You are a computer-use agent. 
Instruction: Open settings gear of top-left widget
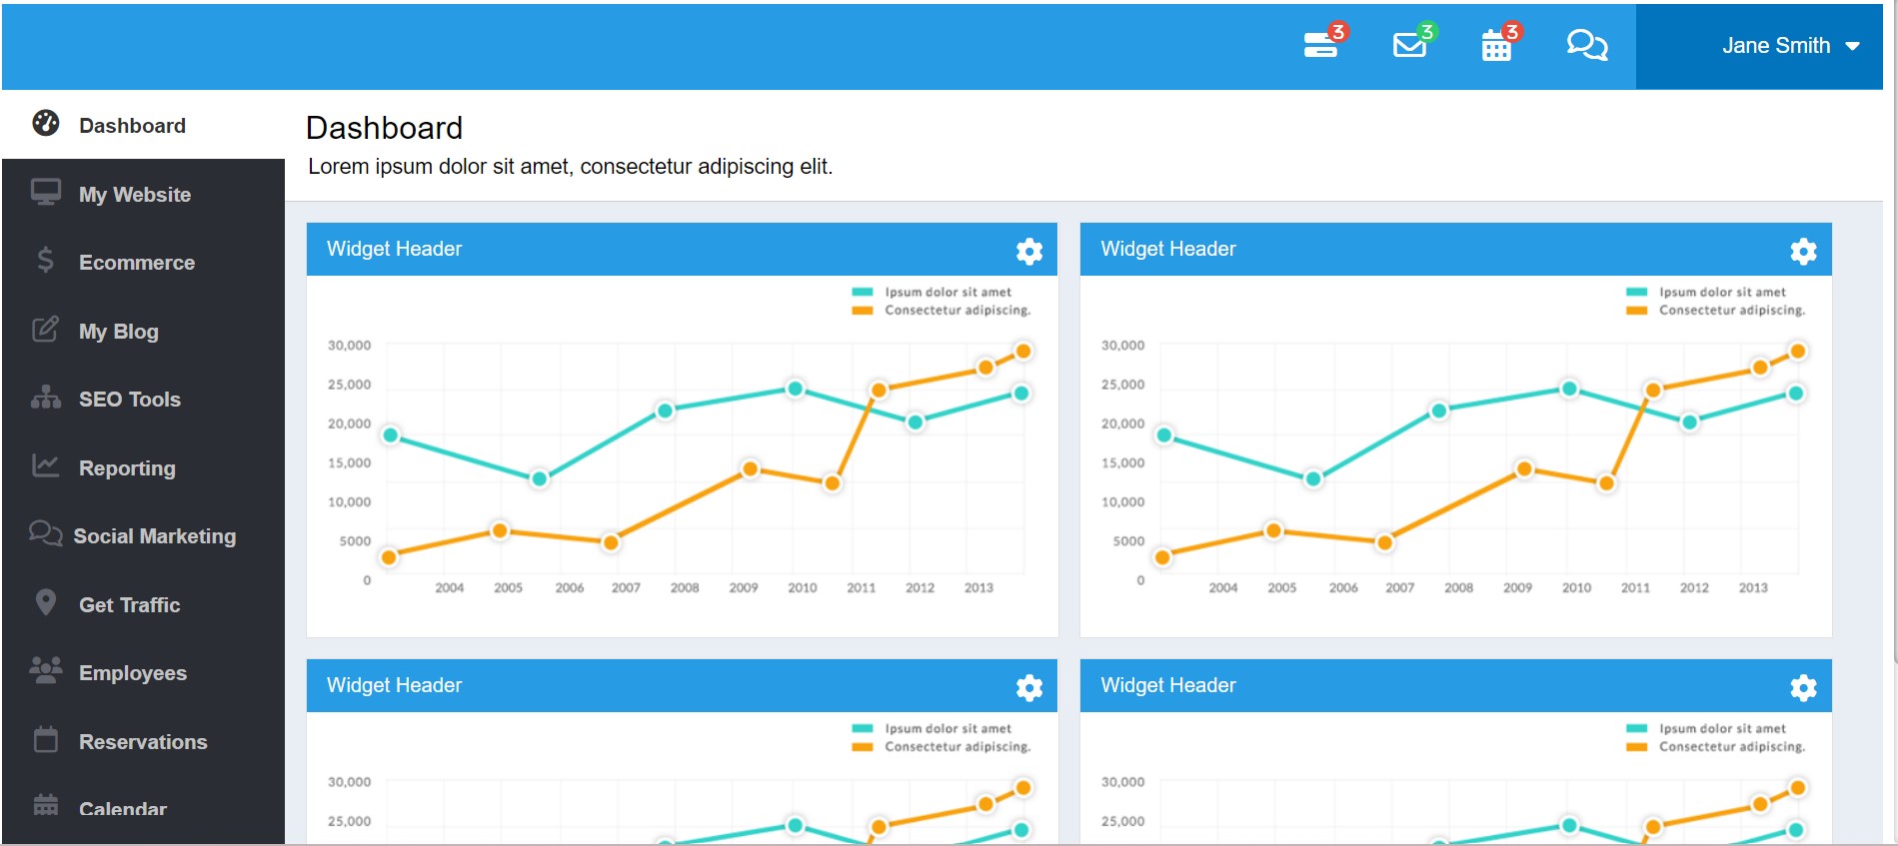click(1029, 251)
